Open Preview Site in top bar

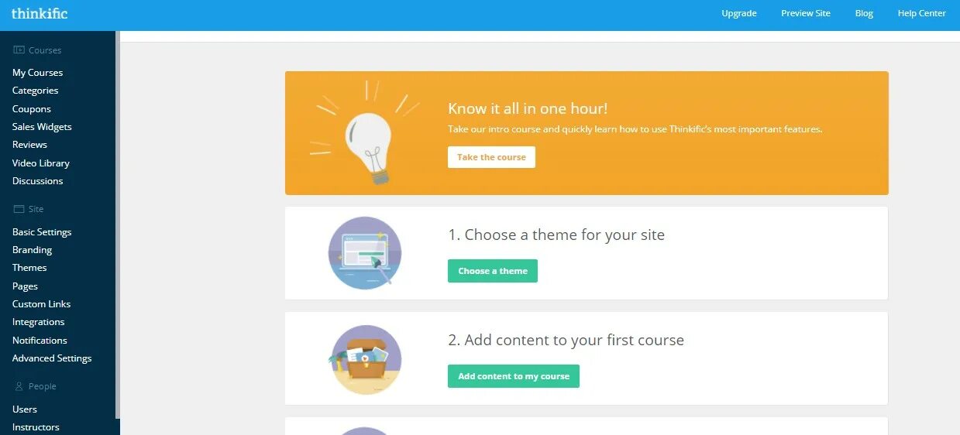click(806, 13)
